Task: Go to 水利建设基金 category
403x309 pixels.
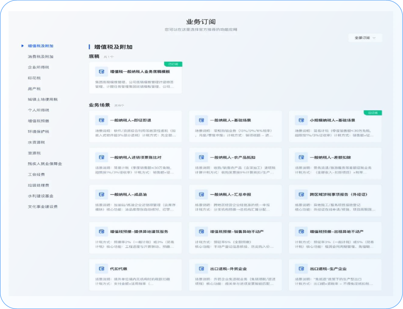Action: (x=41, y=196)
